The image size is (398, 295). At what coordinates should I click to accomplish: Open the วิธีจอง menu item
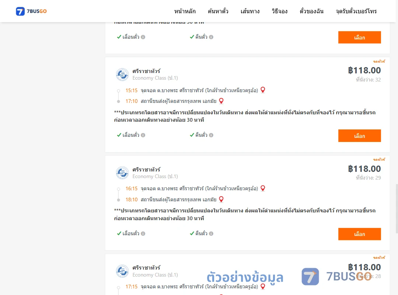pos(279,11)
